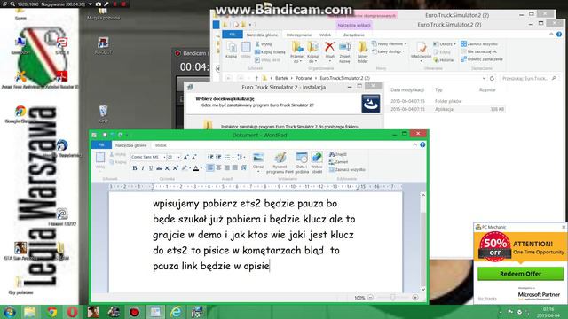Screen dimensions: 568x319
Task: Align text left in WordPad
Action: click(x=210, y=167)
